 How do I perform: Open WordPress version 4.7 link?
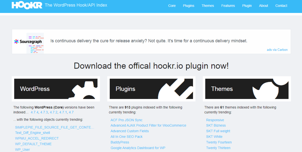pyautogui.click(x=71, y=112)
